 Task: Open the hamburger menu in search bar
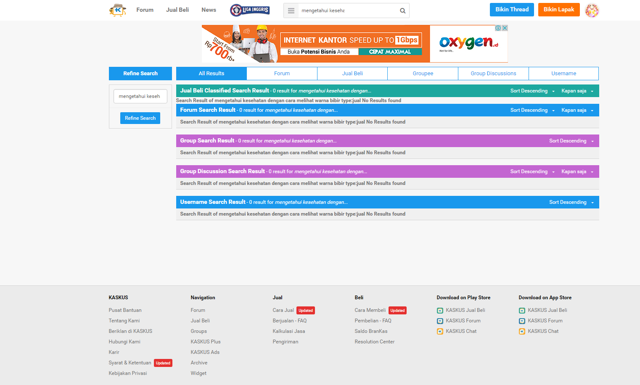(291, 11)
